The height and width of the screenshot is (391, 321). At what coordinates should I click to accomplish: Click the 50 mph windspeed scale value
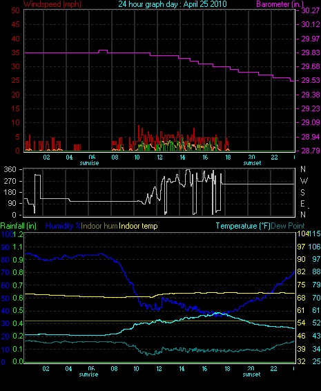click(15, 10)
